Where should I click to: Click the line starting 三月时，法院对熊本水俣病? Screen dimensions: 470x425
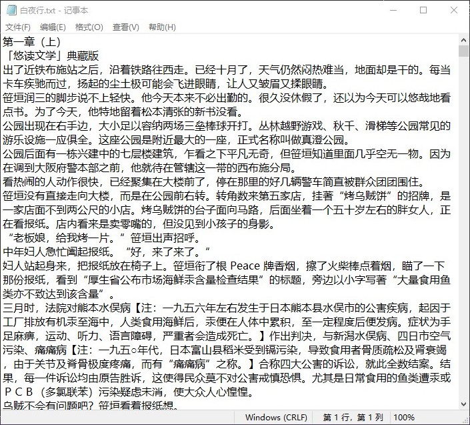[x=227, y=308]
